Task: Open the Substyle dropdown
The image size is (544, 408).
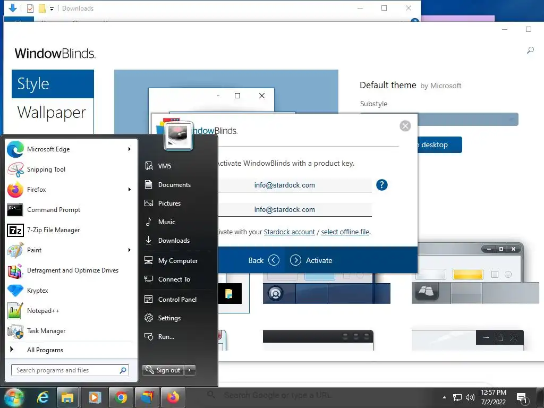Action: [x=468, y=120]
